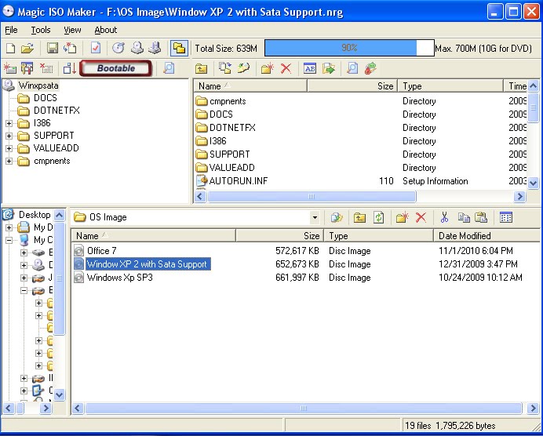Open the OS Image path dropdown

(315, 218)
